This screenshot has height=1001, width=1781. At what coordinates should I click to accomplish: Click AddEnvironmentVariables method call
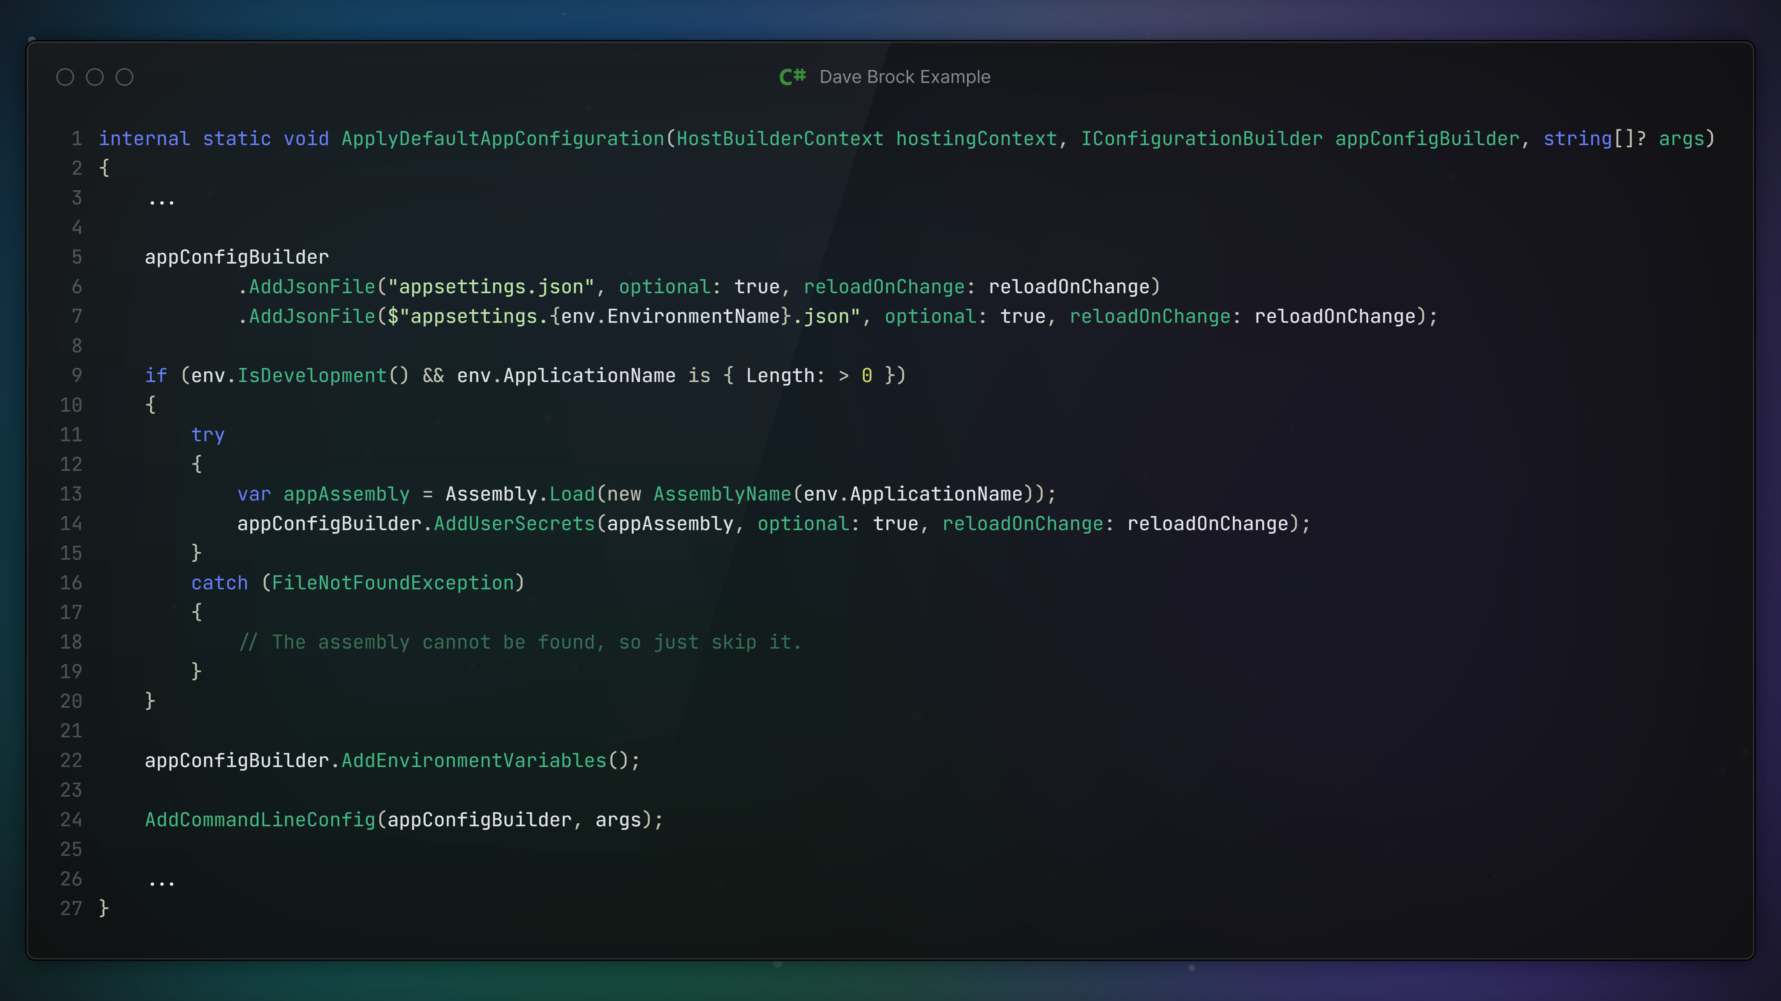point(474,761)
